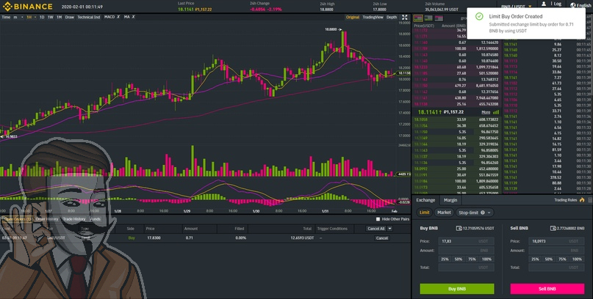
Task: Focus the Sell Price input field
Action: 556,241
